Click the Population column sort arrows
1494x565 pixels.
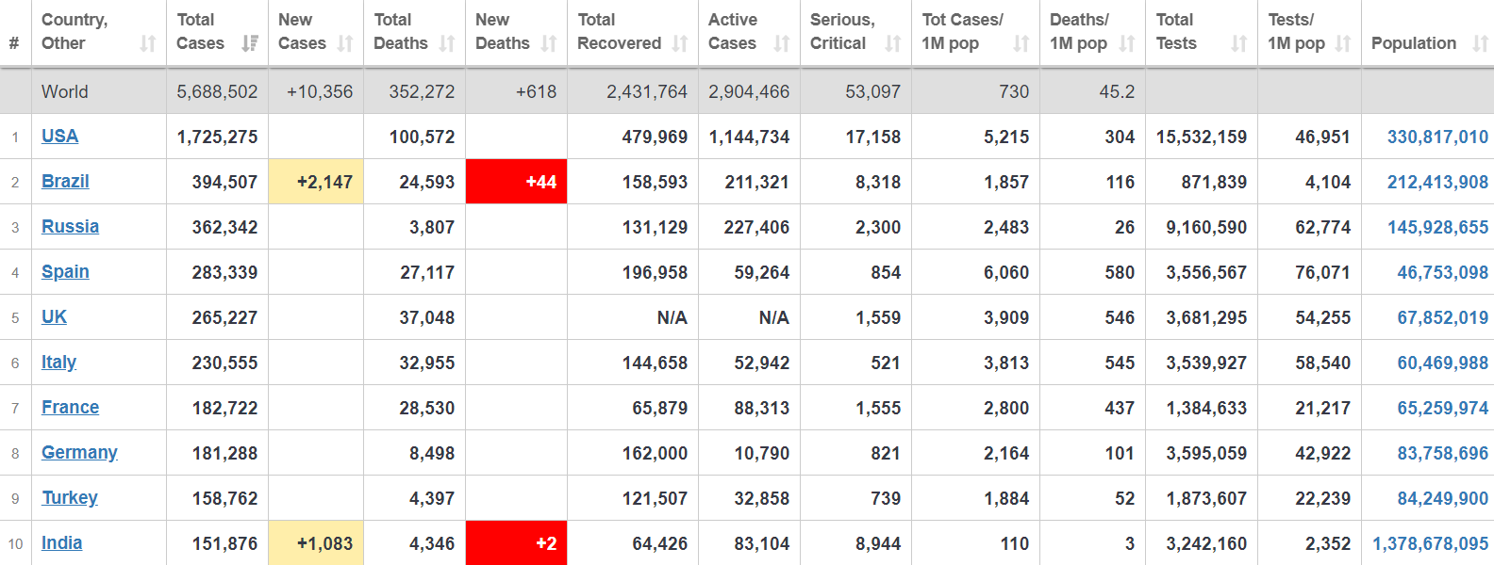click(1480, 43)
